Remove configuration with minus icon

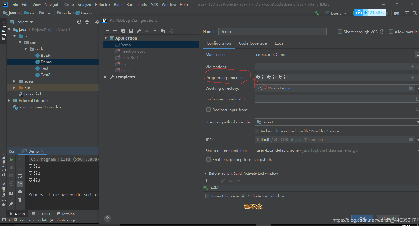[115, 31]
